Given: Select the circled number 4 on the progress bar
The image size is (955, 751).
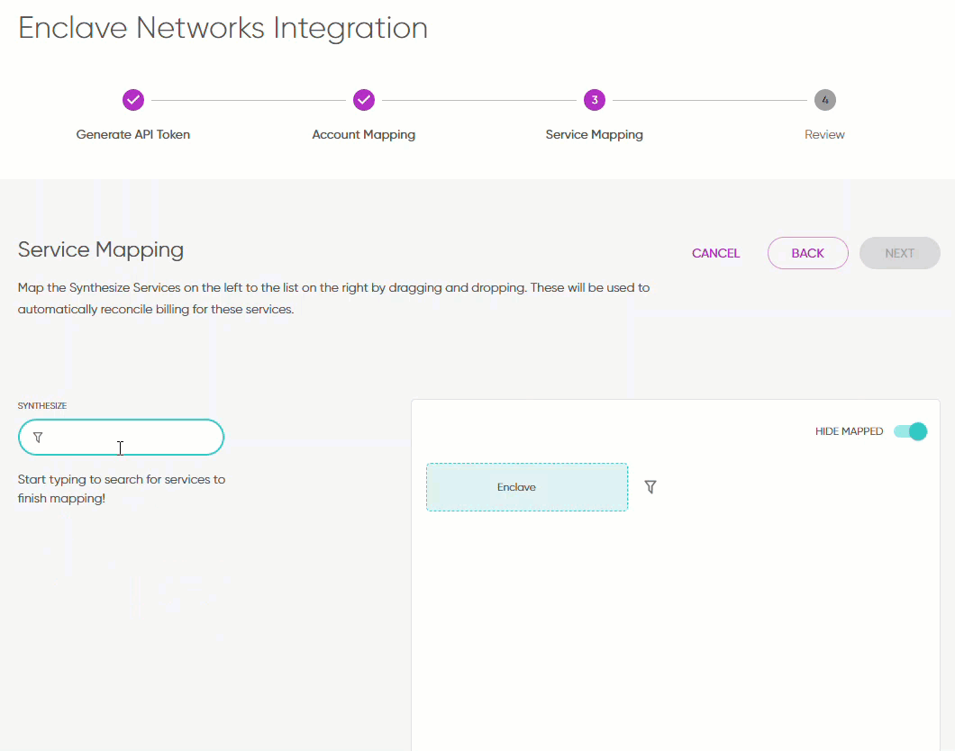Looking at the screenshot, I should pyautogui.click(x=825, y=100).
